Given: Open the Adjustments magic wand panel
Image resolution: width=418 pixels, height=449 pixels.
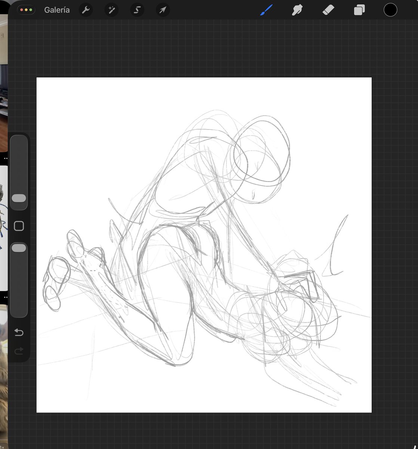Looking at the screenshot, I should point(111,10).
